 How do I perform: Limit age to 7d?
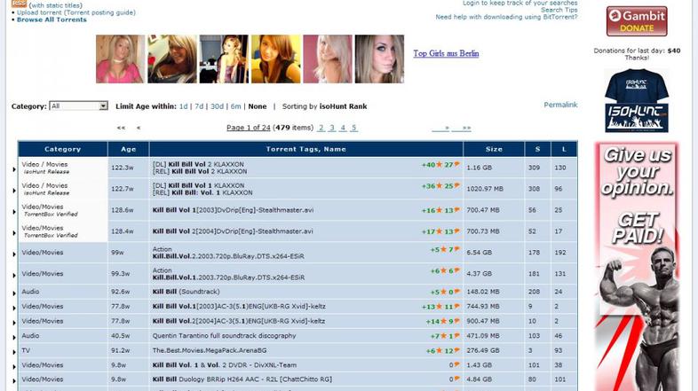point(199,106)
